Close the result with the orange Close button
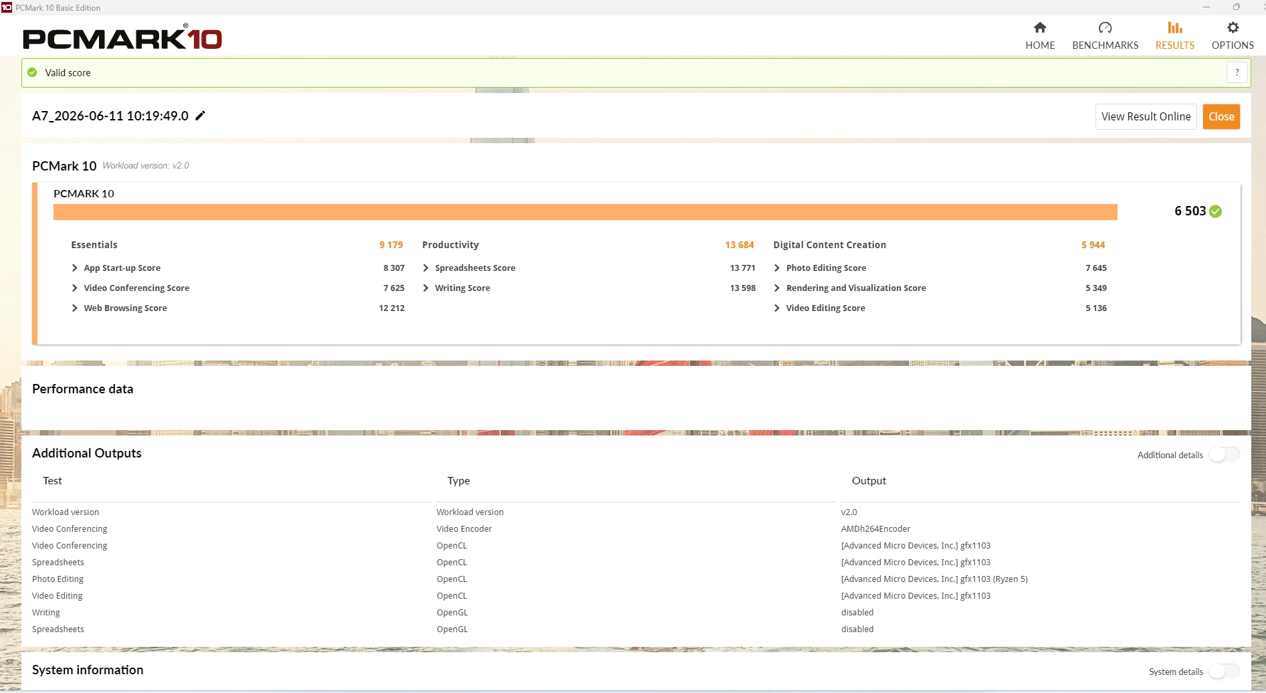 [1221, 116]
